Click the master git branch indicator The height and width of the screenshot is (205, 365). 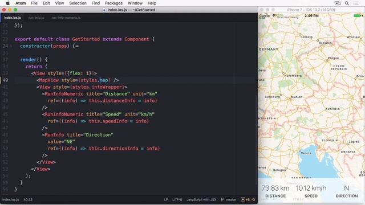[231, 199]
